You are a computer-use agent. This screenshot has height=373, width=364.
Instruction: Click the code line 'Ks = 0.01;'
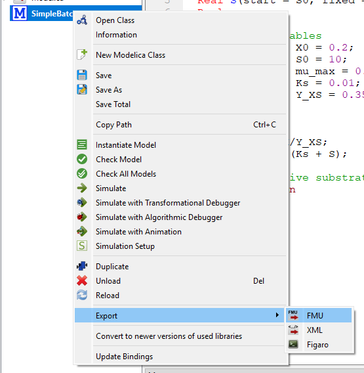point(328,83)
